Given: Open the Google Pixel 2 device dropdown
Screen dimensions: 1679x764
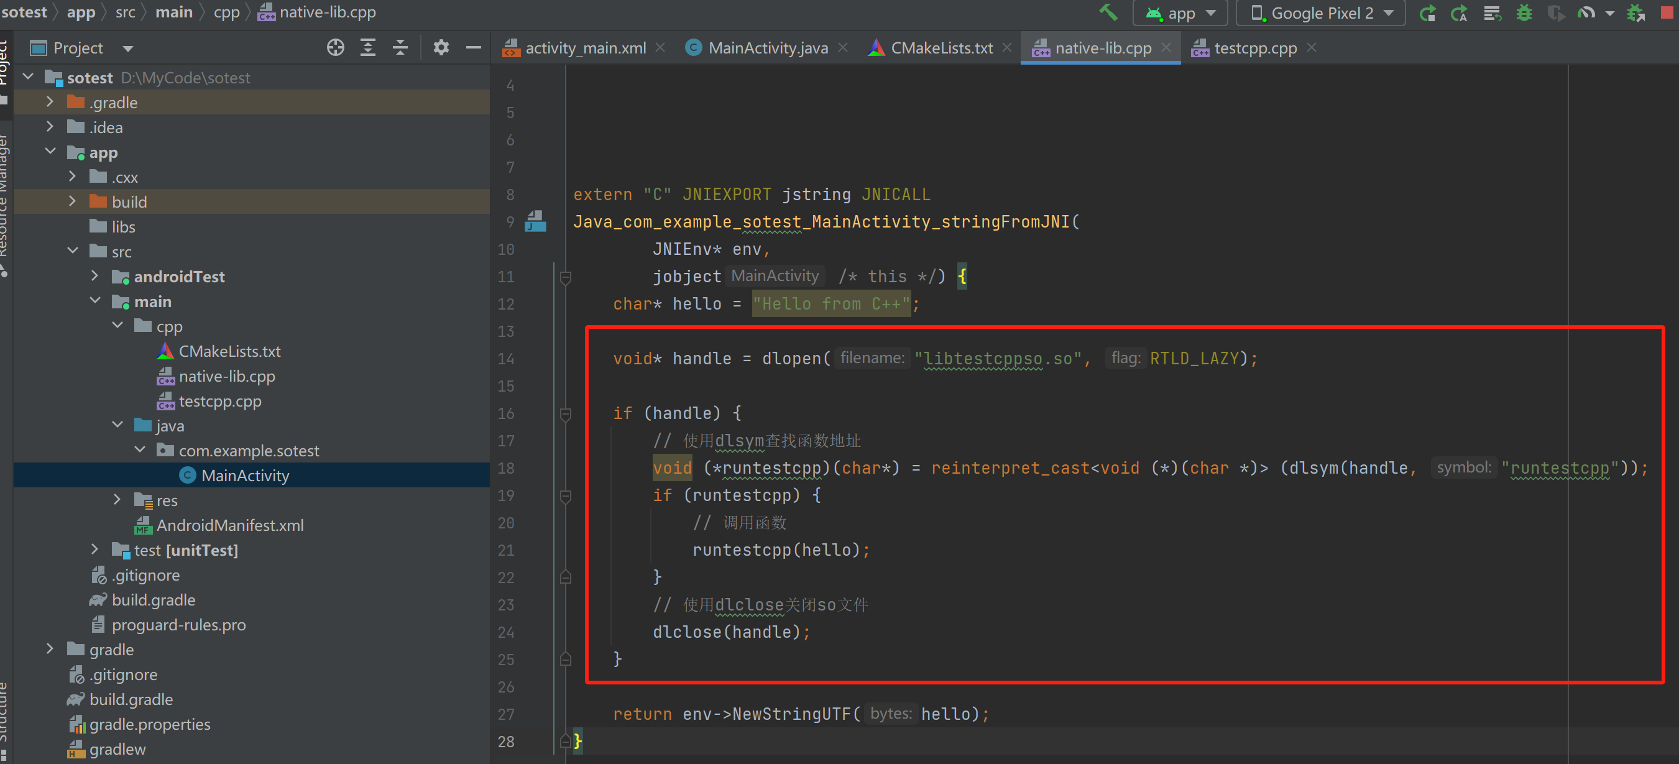Looking at the screenshot, I should coord(1320,13).
